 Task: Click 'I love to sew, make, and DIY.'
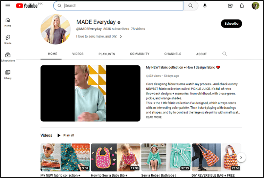[x=97, y=37]
